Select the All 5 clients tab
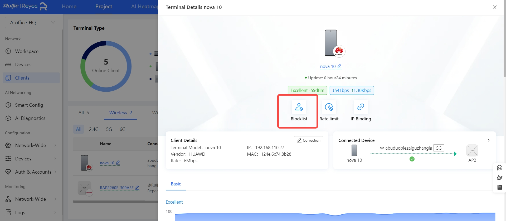The image size is (506, 221). click(84, 113)
